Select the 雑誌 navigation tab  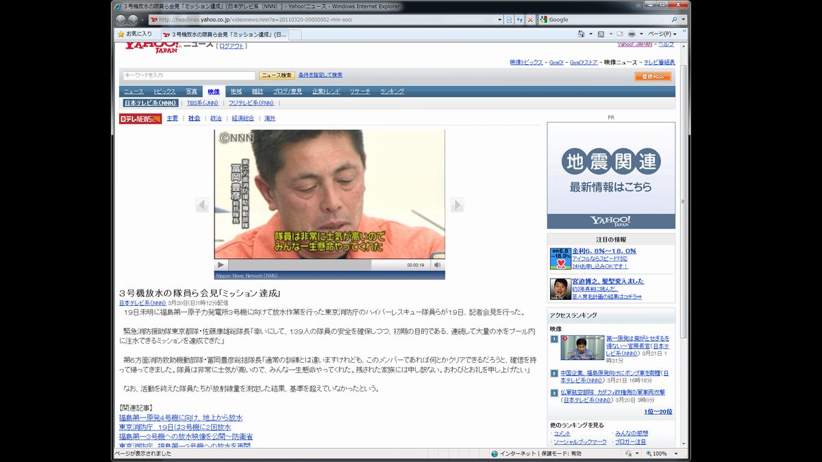point(258,91)
